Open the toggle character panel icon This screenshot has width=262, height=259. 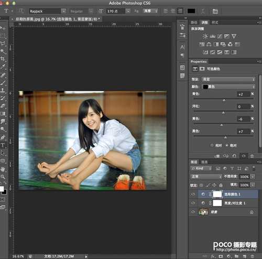215,11
